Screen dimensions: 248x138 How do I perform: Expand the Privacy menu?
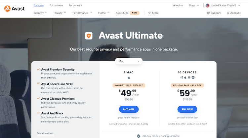tap(60, 13)
